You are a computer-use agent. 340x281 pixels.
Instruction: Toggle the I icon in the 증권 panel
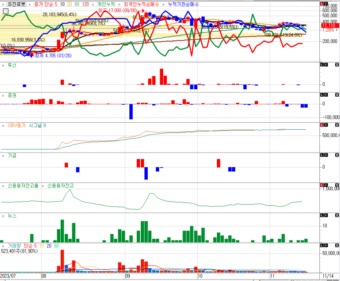326,95
